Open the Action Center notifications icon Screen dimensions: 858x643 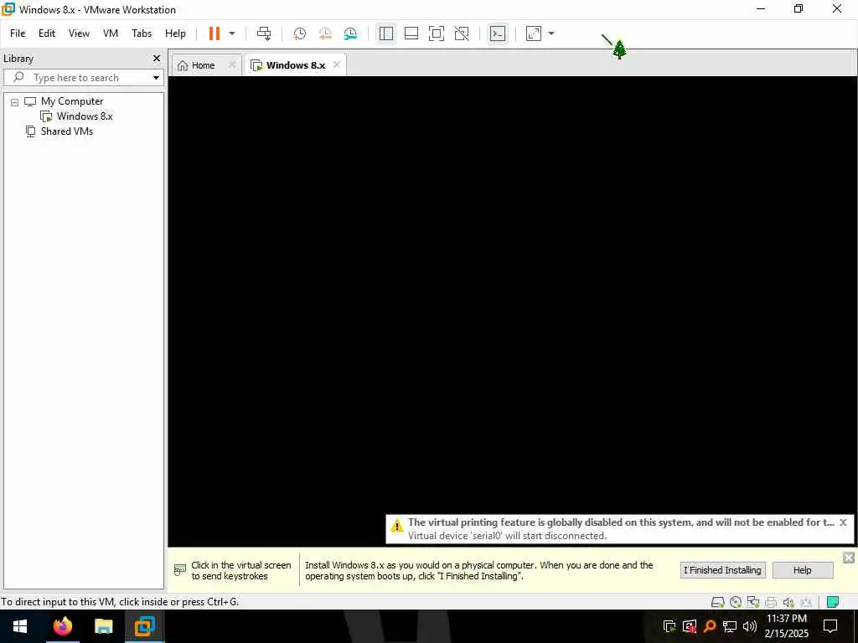pos(830,626)
